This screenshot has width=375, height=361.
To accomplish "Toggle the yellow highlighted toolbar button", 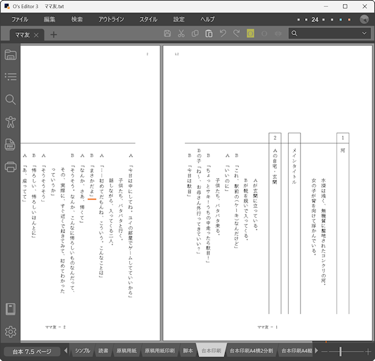I will [x=250, y=34].
